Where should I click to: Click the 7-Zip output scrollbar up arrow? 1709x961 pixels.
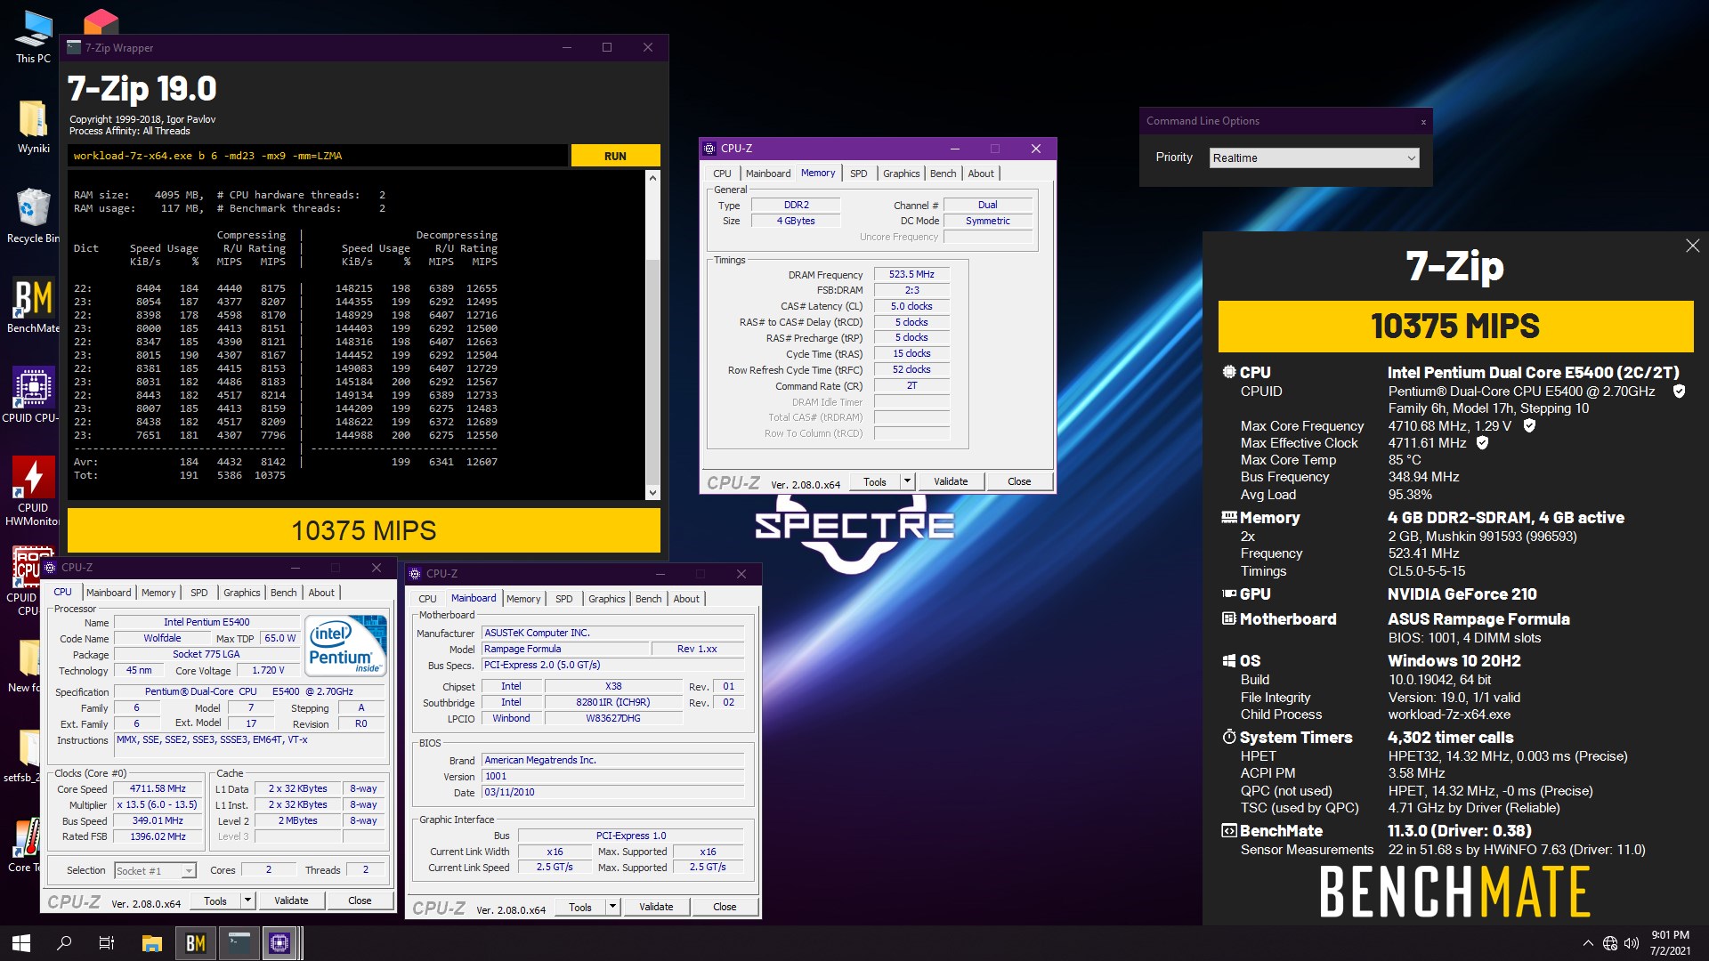(x=652, y=178)
